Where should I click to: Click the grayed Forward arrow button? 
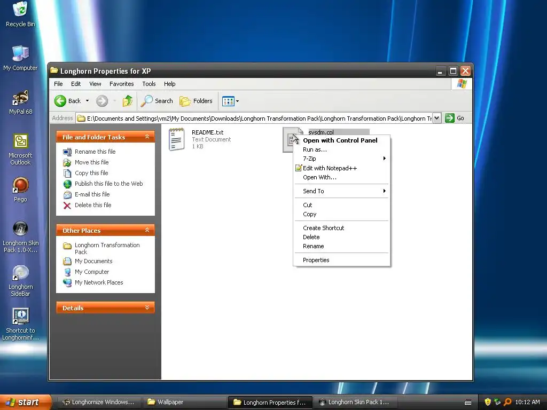[x=102, y=101]
